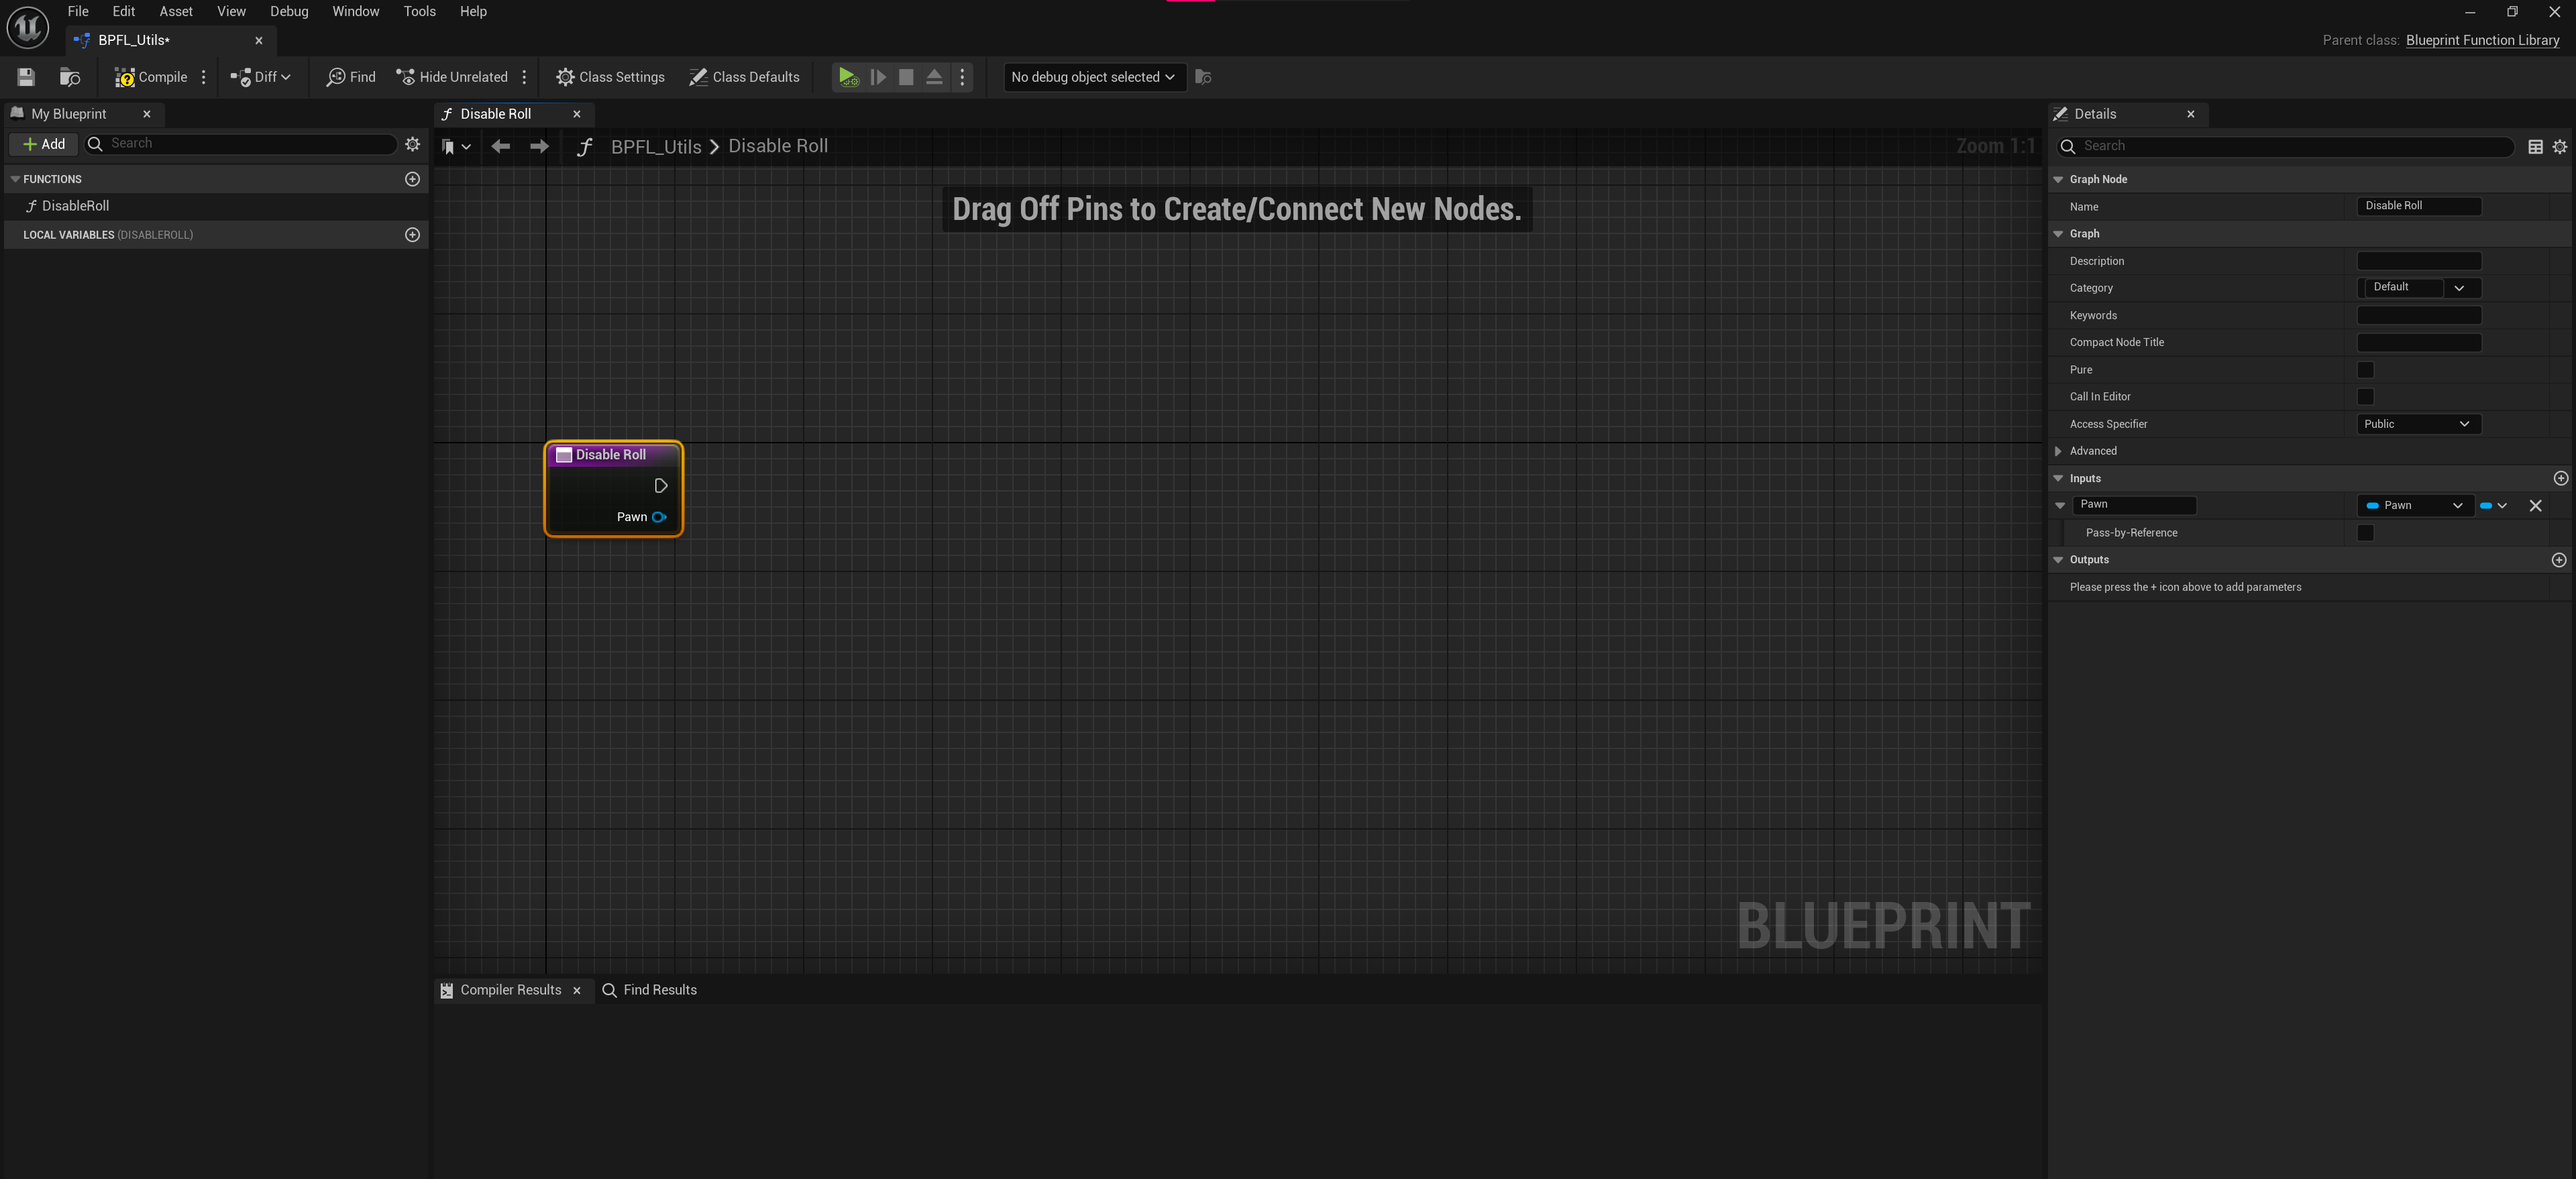Toggle Hide Unrelated nodes
Screen dimensions: 2576x1179
click(x=452, y=77)
